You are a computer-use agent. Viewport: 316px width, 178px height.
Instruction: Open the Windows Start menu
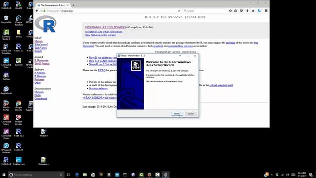point(3,175)
